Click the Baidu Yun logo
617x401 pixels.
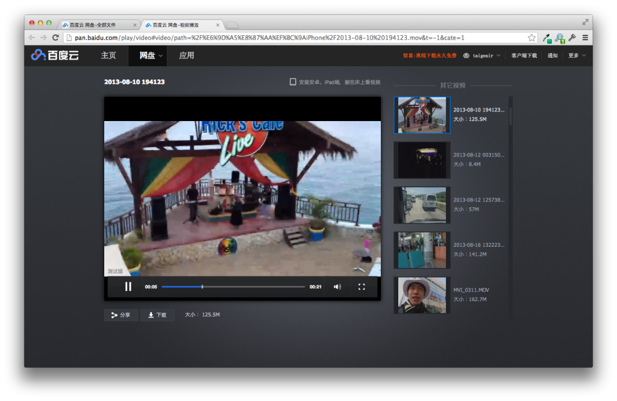[x=55, y=55]
